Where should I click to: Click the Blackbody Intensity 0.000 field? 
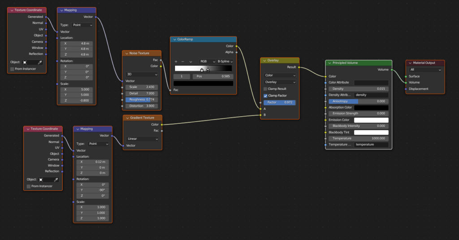click(359, 126)
